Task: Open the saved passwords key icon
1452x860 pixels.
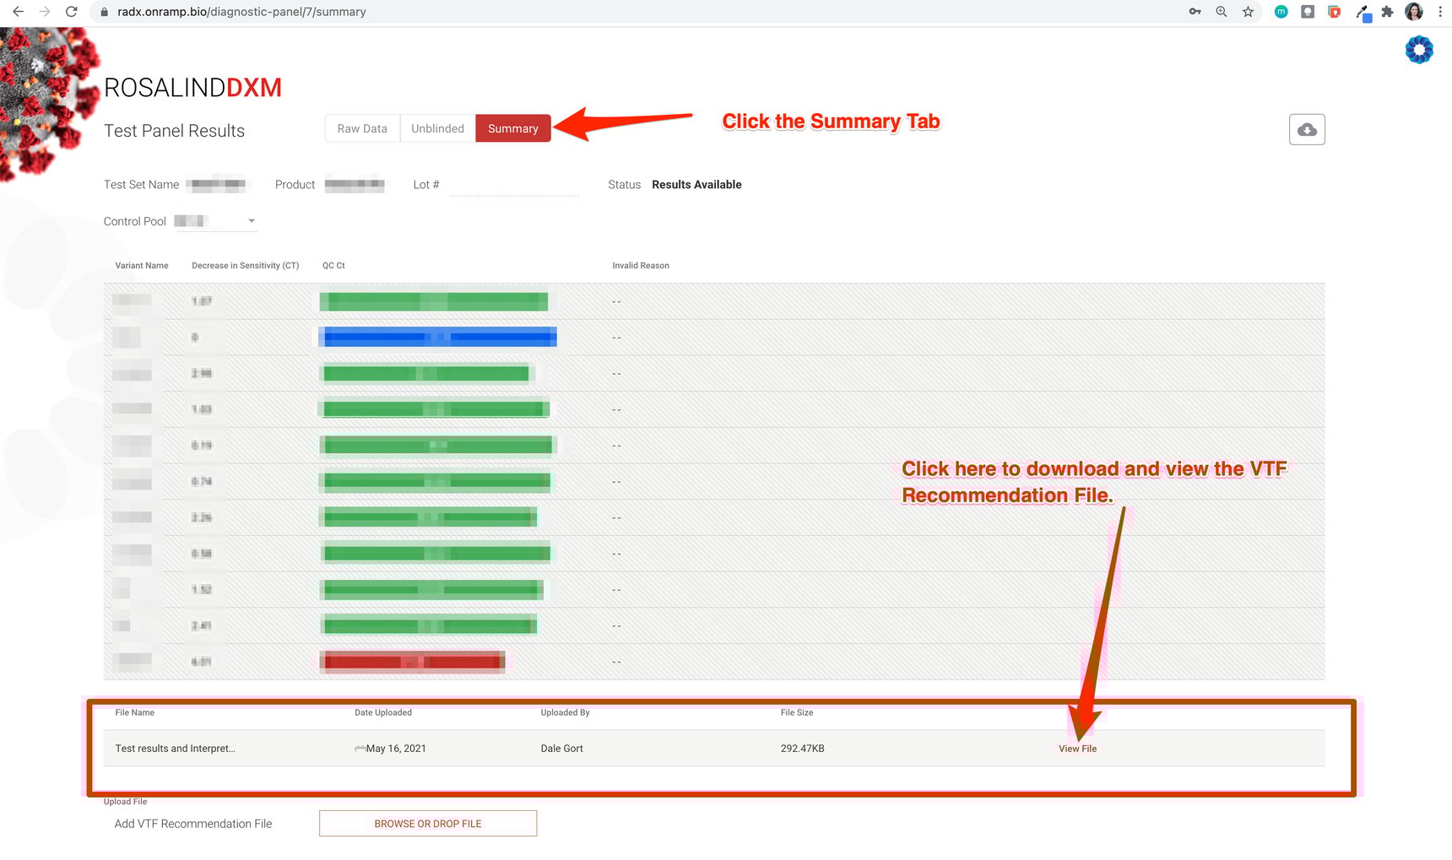Action: tap(1195, 12)
